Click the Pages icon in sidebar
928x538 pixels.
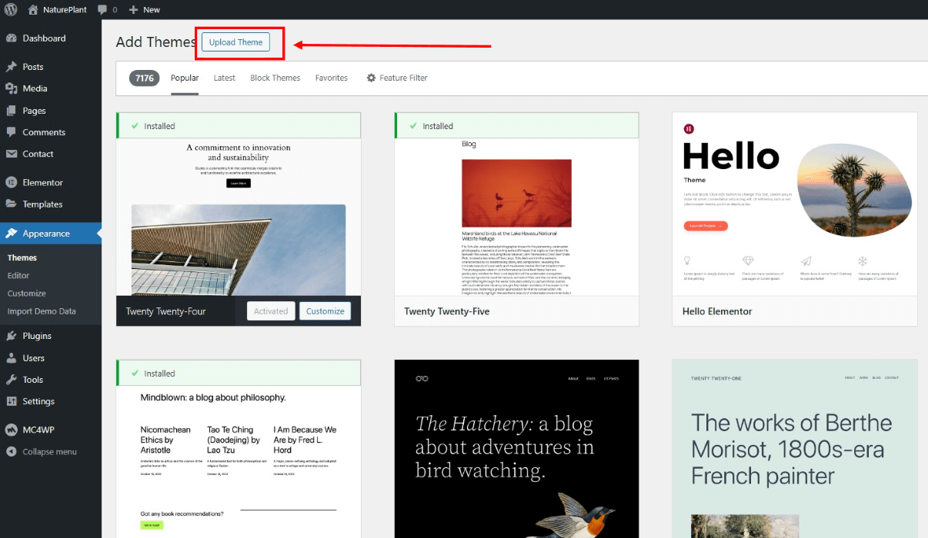click(12, 111)
